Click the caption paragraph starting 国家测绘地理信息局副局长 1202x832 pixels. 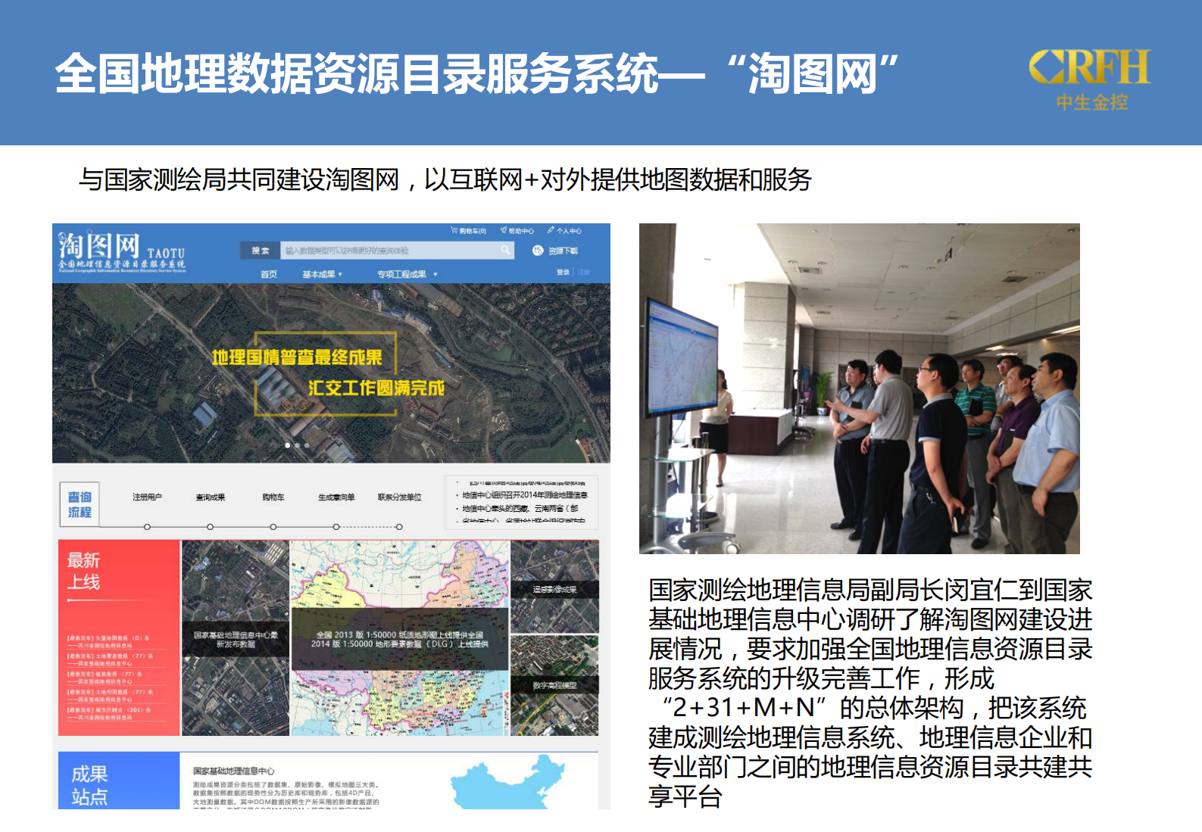[x=870, y=692]
